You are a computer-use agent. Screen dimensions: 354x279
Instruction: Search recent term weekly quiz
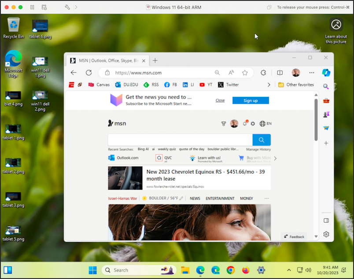pyautogui.click(x=167, y=149)
